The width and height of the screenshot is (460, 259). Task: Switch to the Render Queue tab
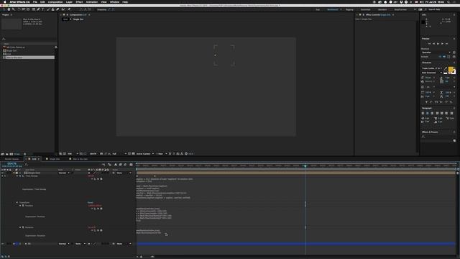[11, 159]
